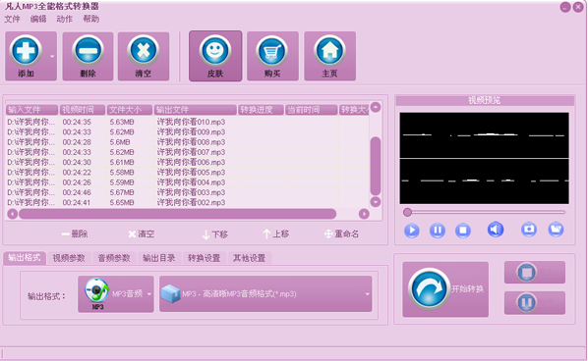Select the row with output 002.mp3

[x=188, y=203]
